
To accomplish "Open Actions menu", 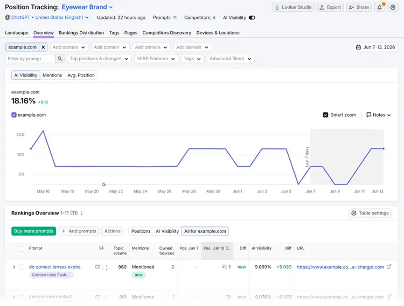I will [x=113, y=231].
